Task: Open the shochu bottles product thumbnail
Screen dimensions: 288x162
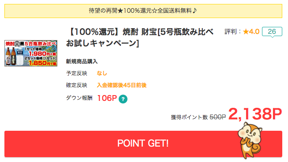Action: (x=31, y=53)
